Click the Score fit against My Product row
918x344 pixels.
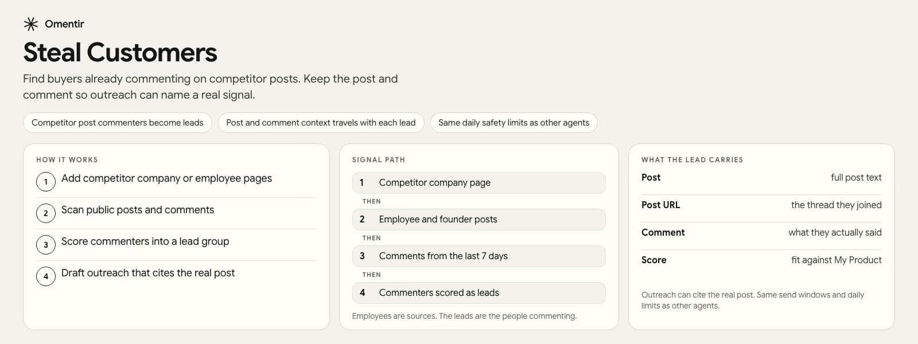tap(761, 260)
